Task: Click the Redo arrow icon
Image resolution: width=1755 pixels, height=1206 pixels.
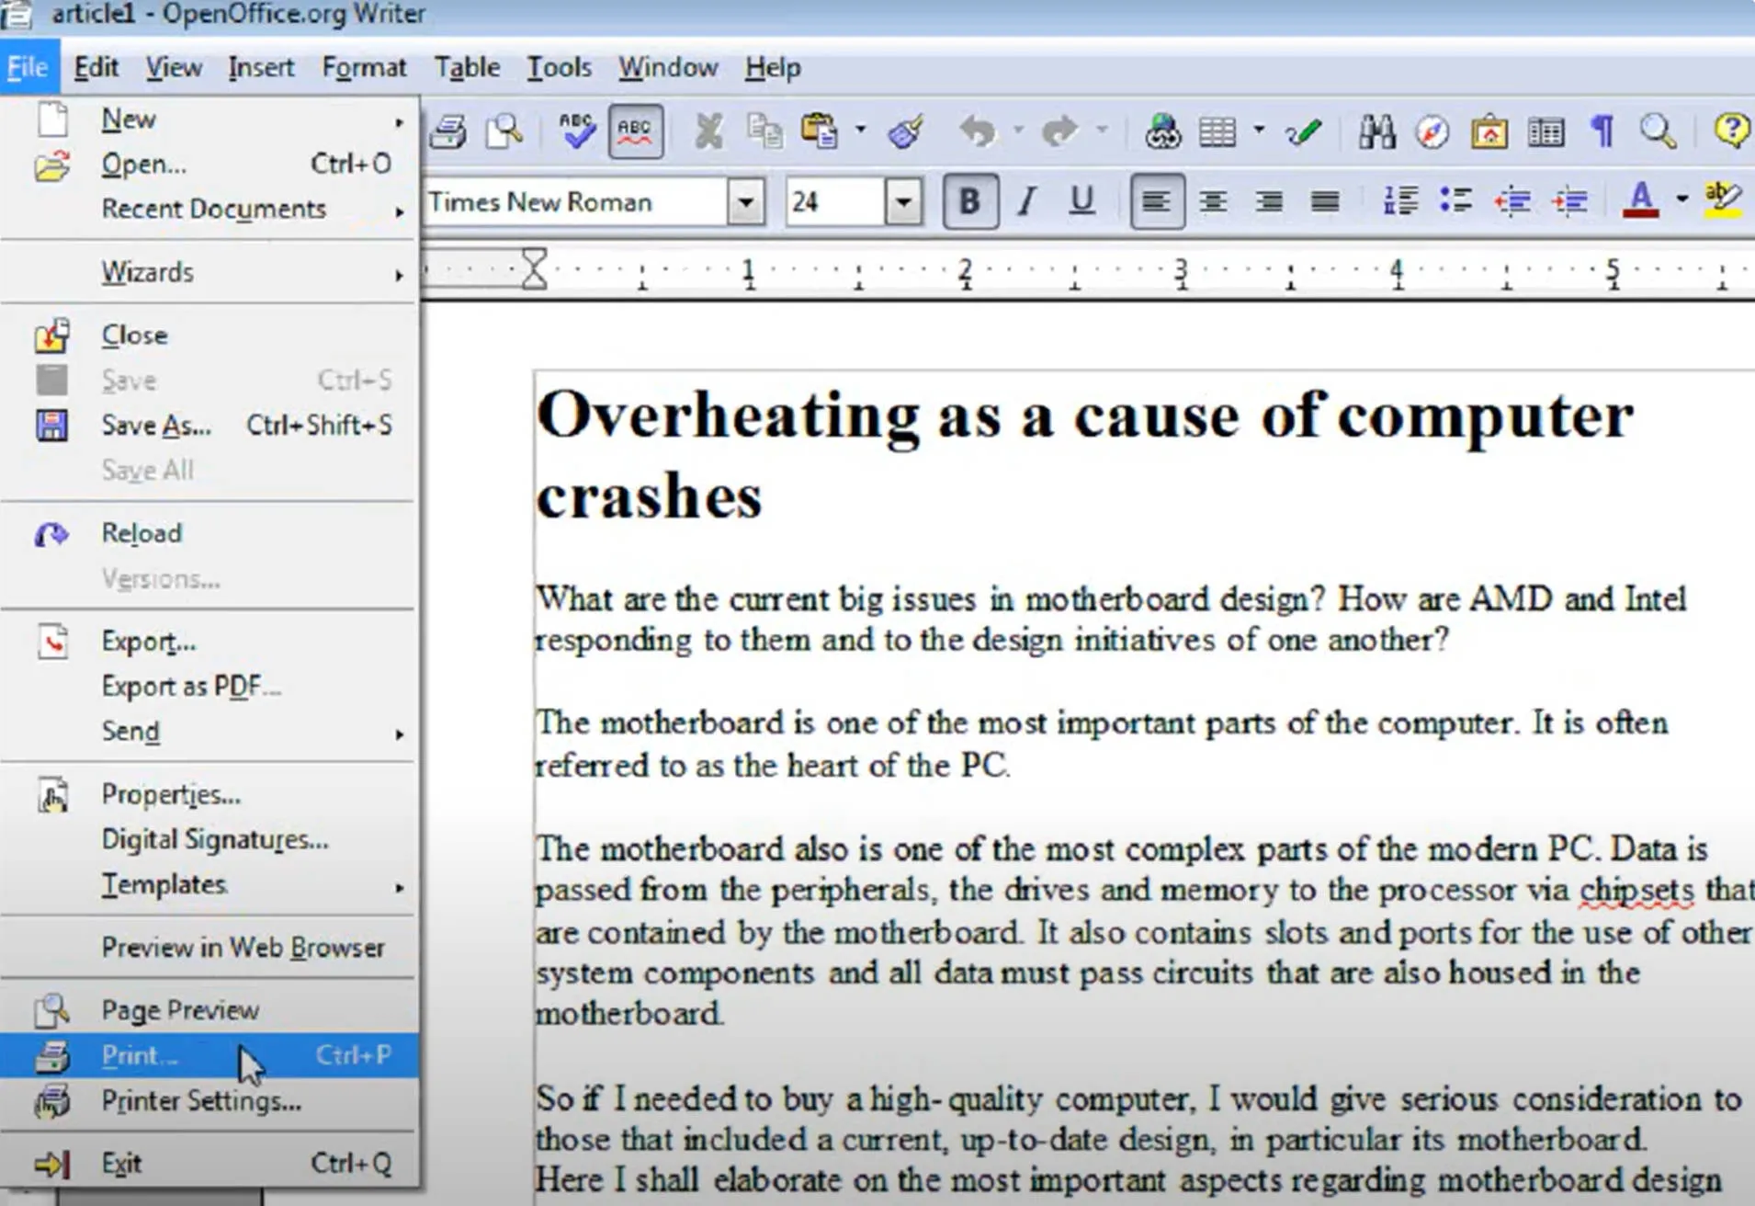Action: [1059, 131]
